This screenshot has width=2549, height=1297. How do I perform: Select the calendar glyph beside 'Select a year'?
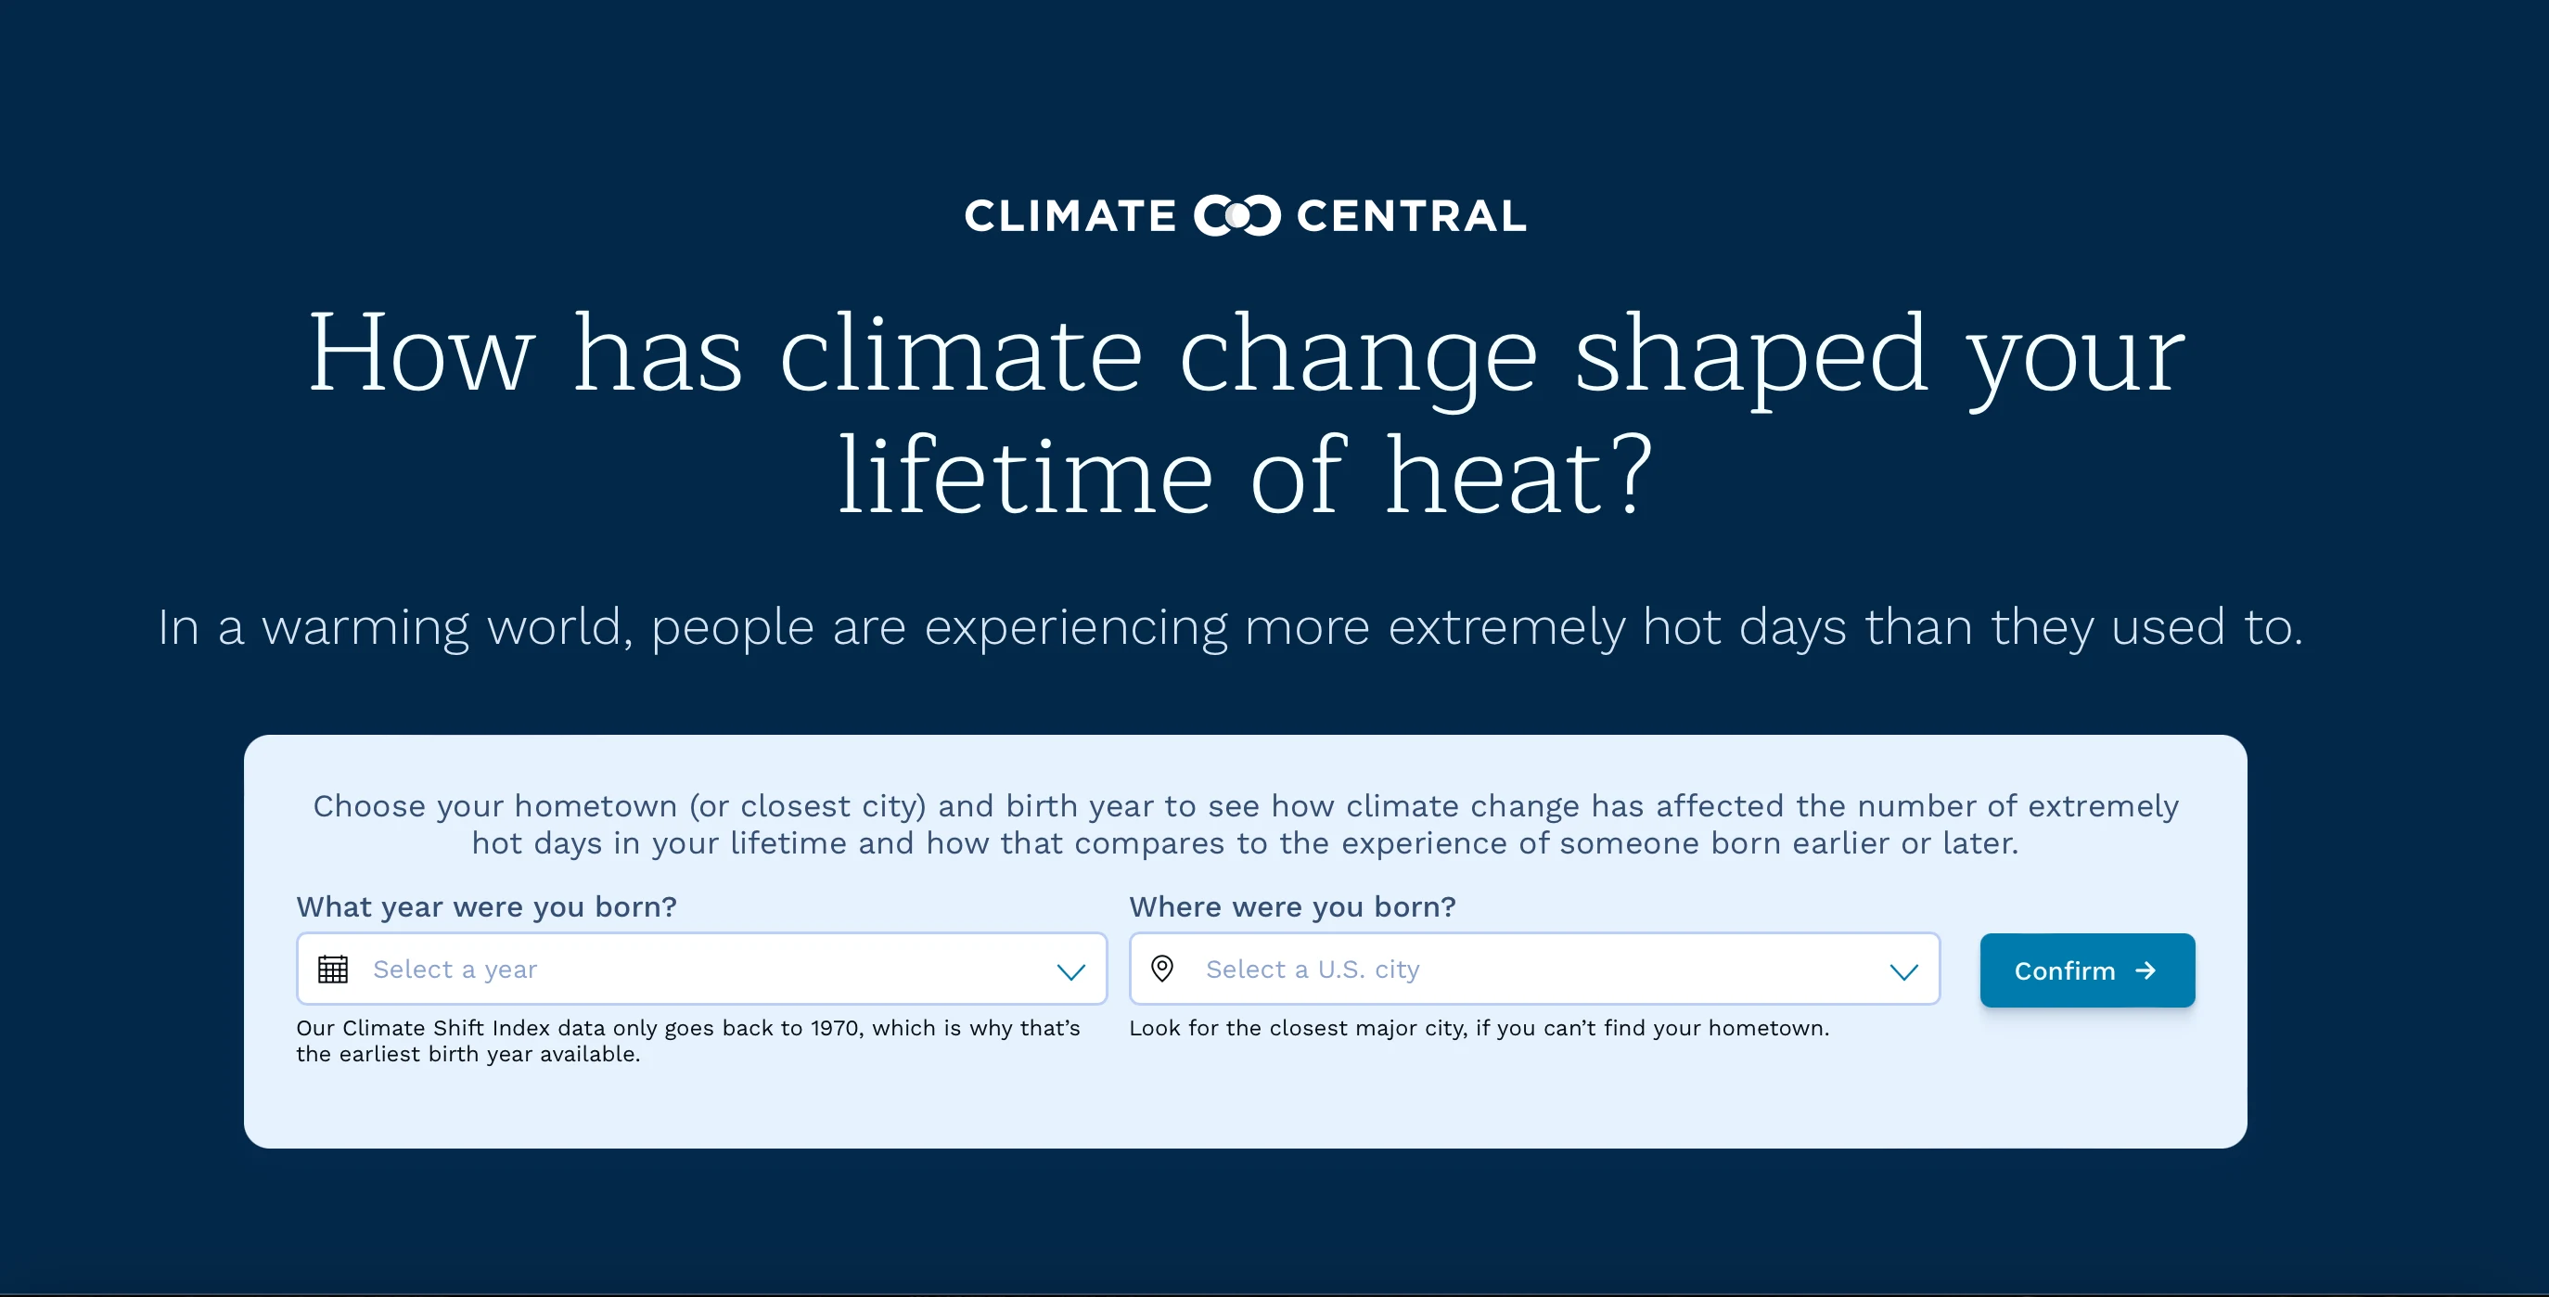click(x=335, y=969)
